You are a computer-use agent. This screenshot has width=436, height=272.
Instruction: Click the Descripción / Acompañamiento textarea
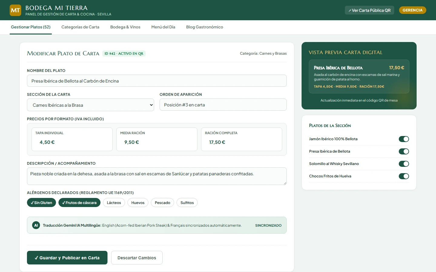click(157, 176)
